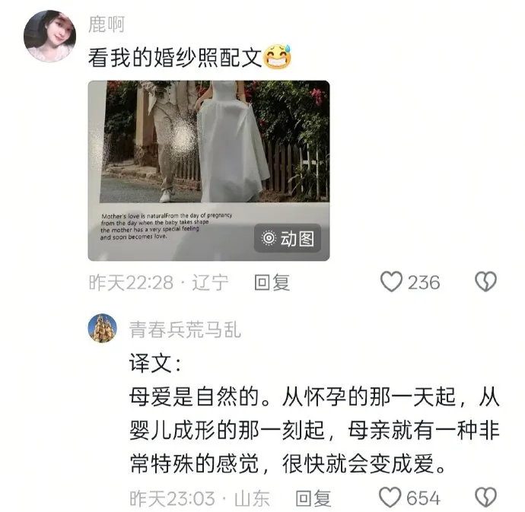Select the 译文 translation reply text

[314, 414]
